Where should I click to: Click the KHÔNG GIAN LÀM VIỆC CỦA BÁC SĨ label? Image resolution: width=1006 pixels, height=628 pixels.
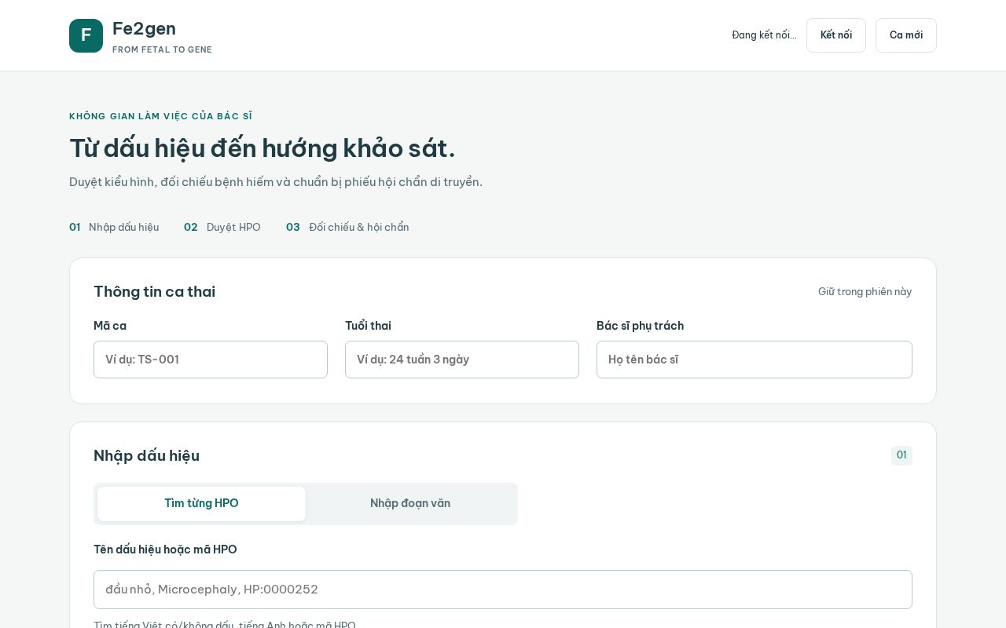pyautogui.click(x=161, y=116)
